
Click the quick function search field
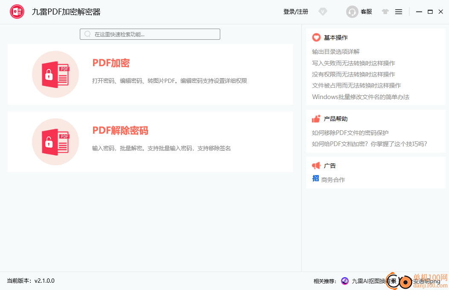(150, 34)
